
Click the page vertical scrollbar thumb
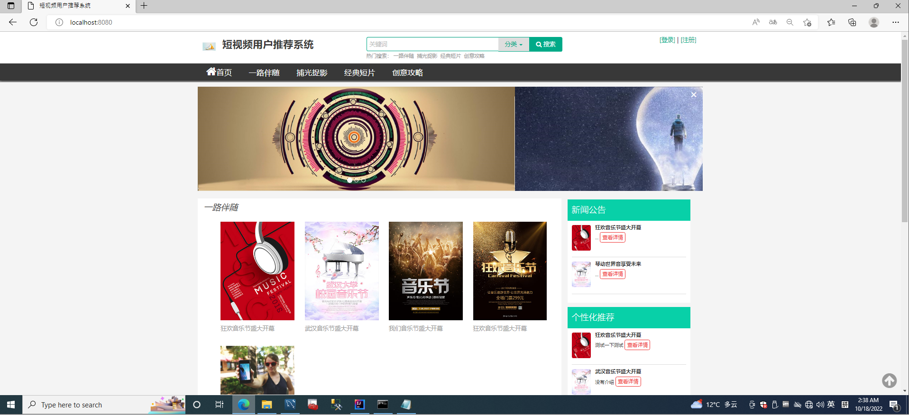coord(905,130)
